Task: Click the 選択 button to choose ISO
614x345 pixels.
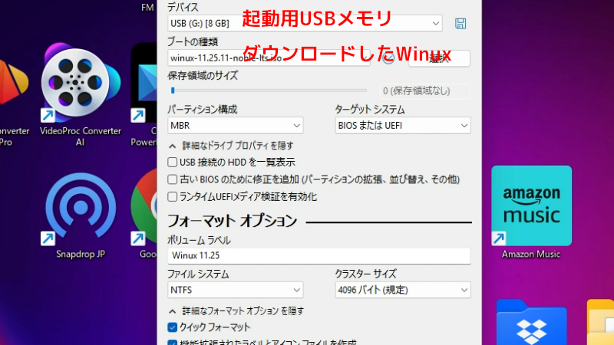Action: tap(439, 58)
